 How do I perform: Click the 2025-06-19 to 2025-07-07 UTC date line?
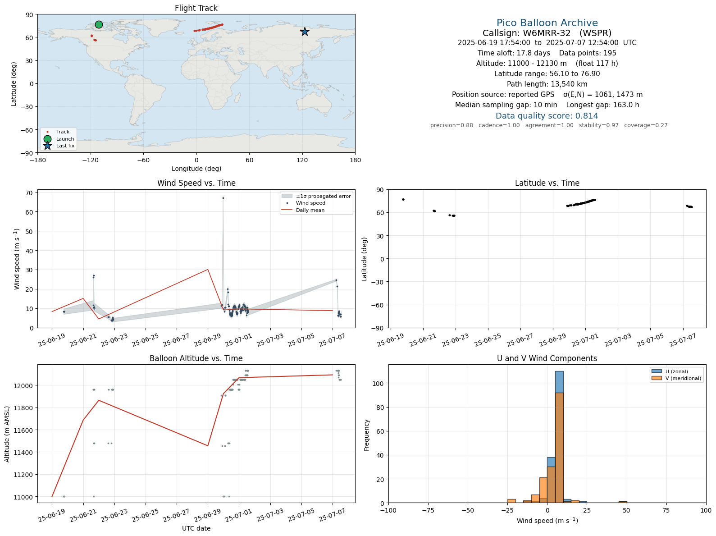click(547, 43)
